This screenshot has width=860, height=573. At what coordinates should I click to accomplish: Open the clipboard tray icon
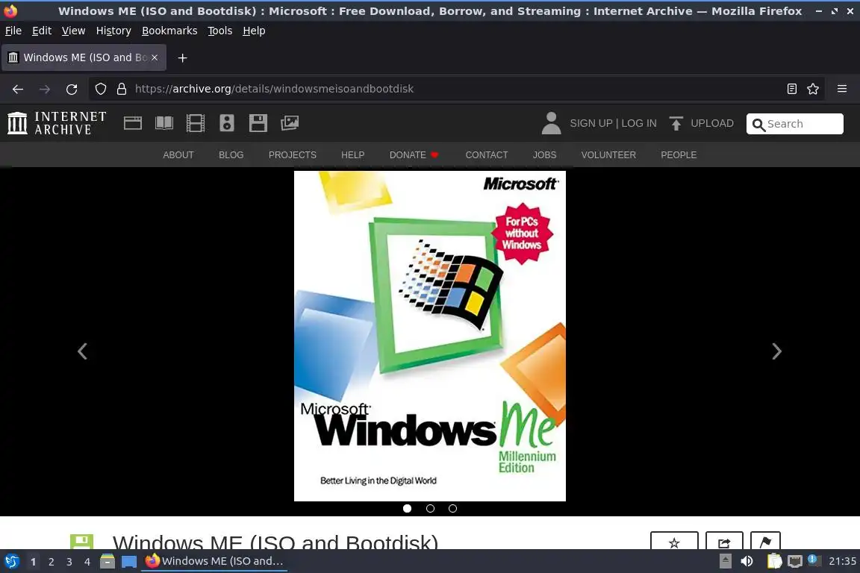pos(774,562)
